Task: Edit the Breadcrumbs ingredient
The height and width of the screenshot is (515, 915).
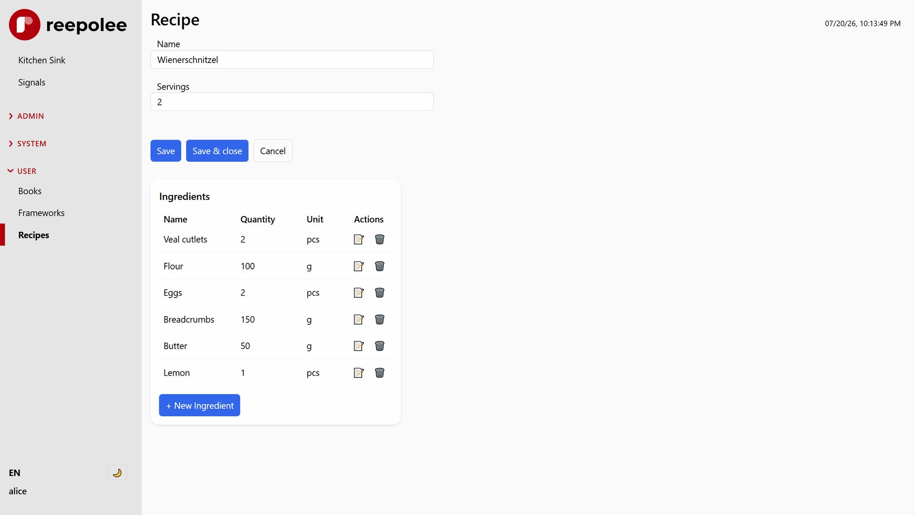Action: tap(359, 319)
